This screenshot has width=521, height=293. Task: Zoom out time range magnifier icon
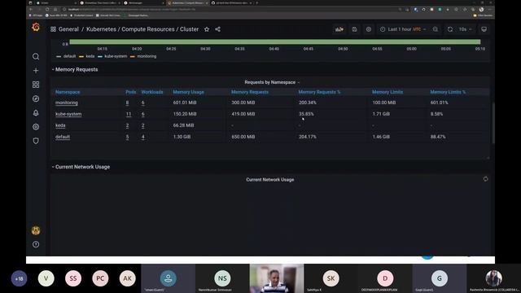point(436,29)
